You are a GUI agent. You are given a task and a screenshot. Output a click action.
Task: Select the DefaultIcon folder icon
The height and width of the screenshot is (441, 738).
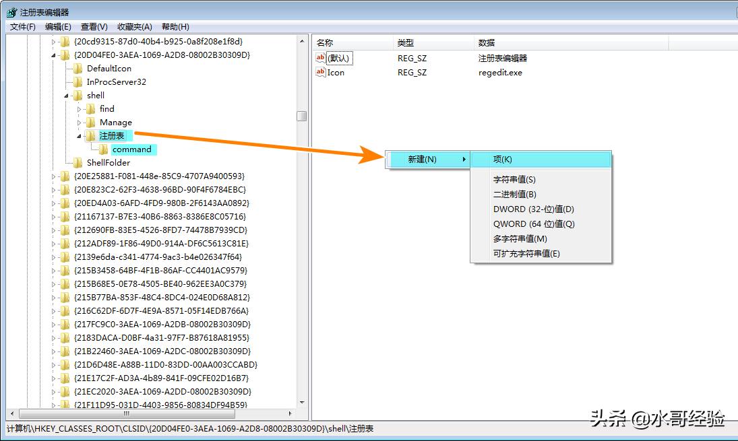pyautogui.click(x=78, y=68)
